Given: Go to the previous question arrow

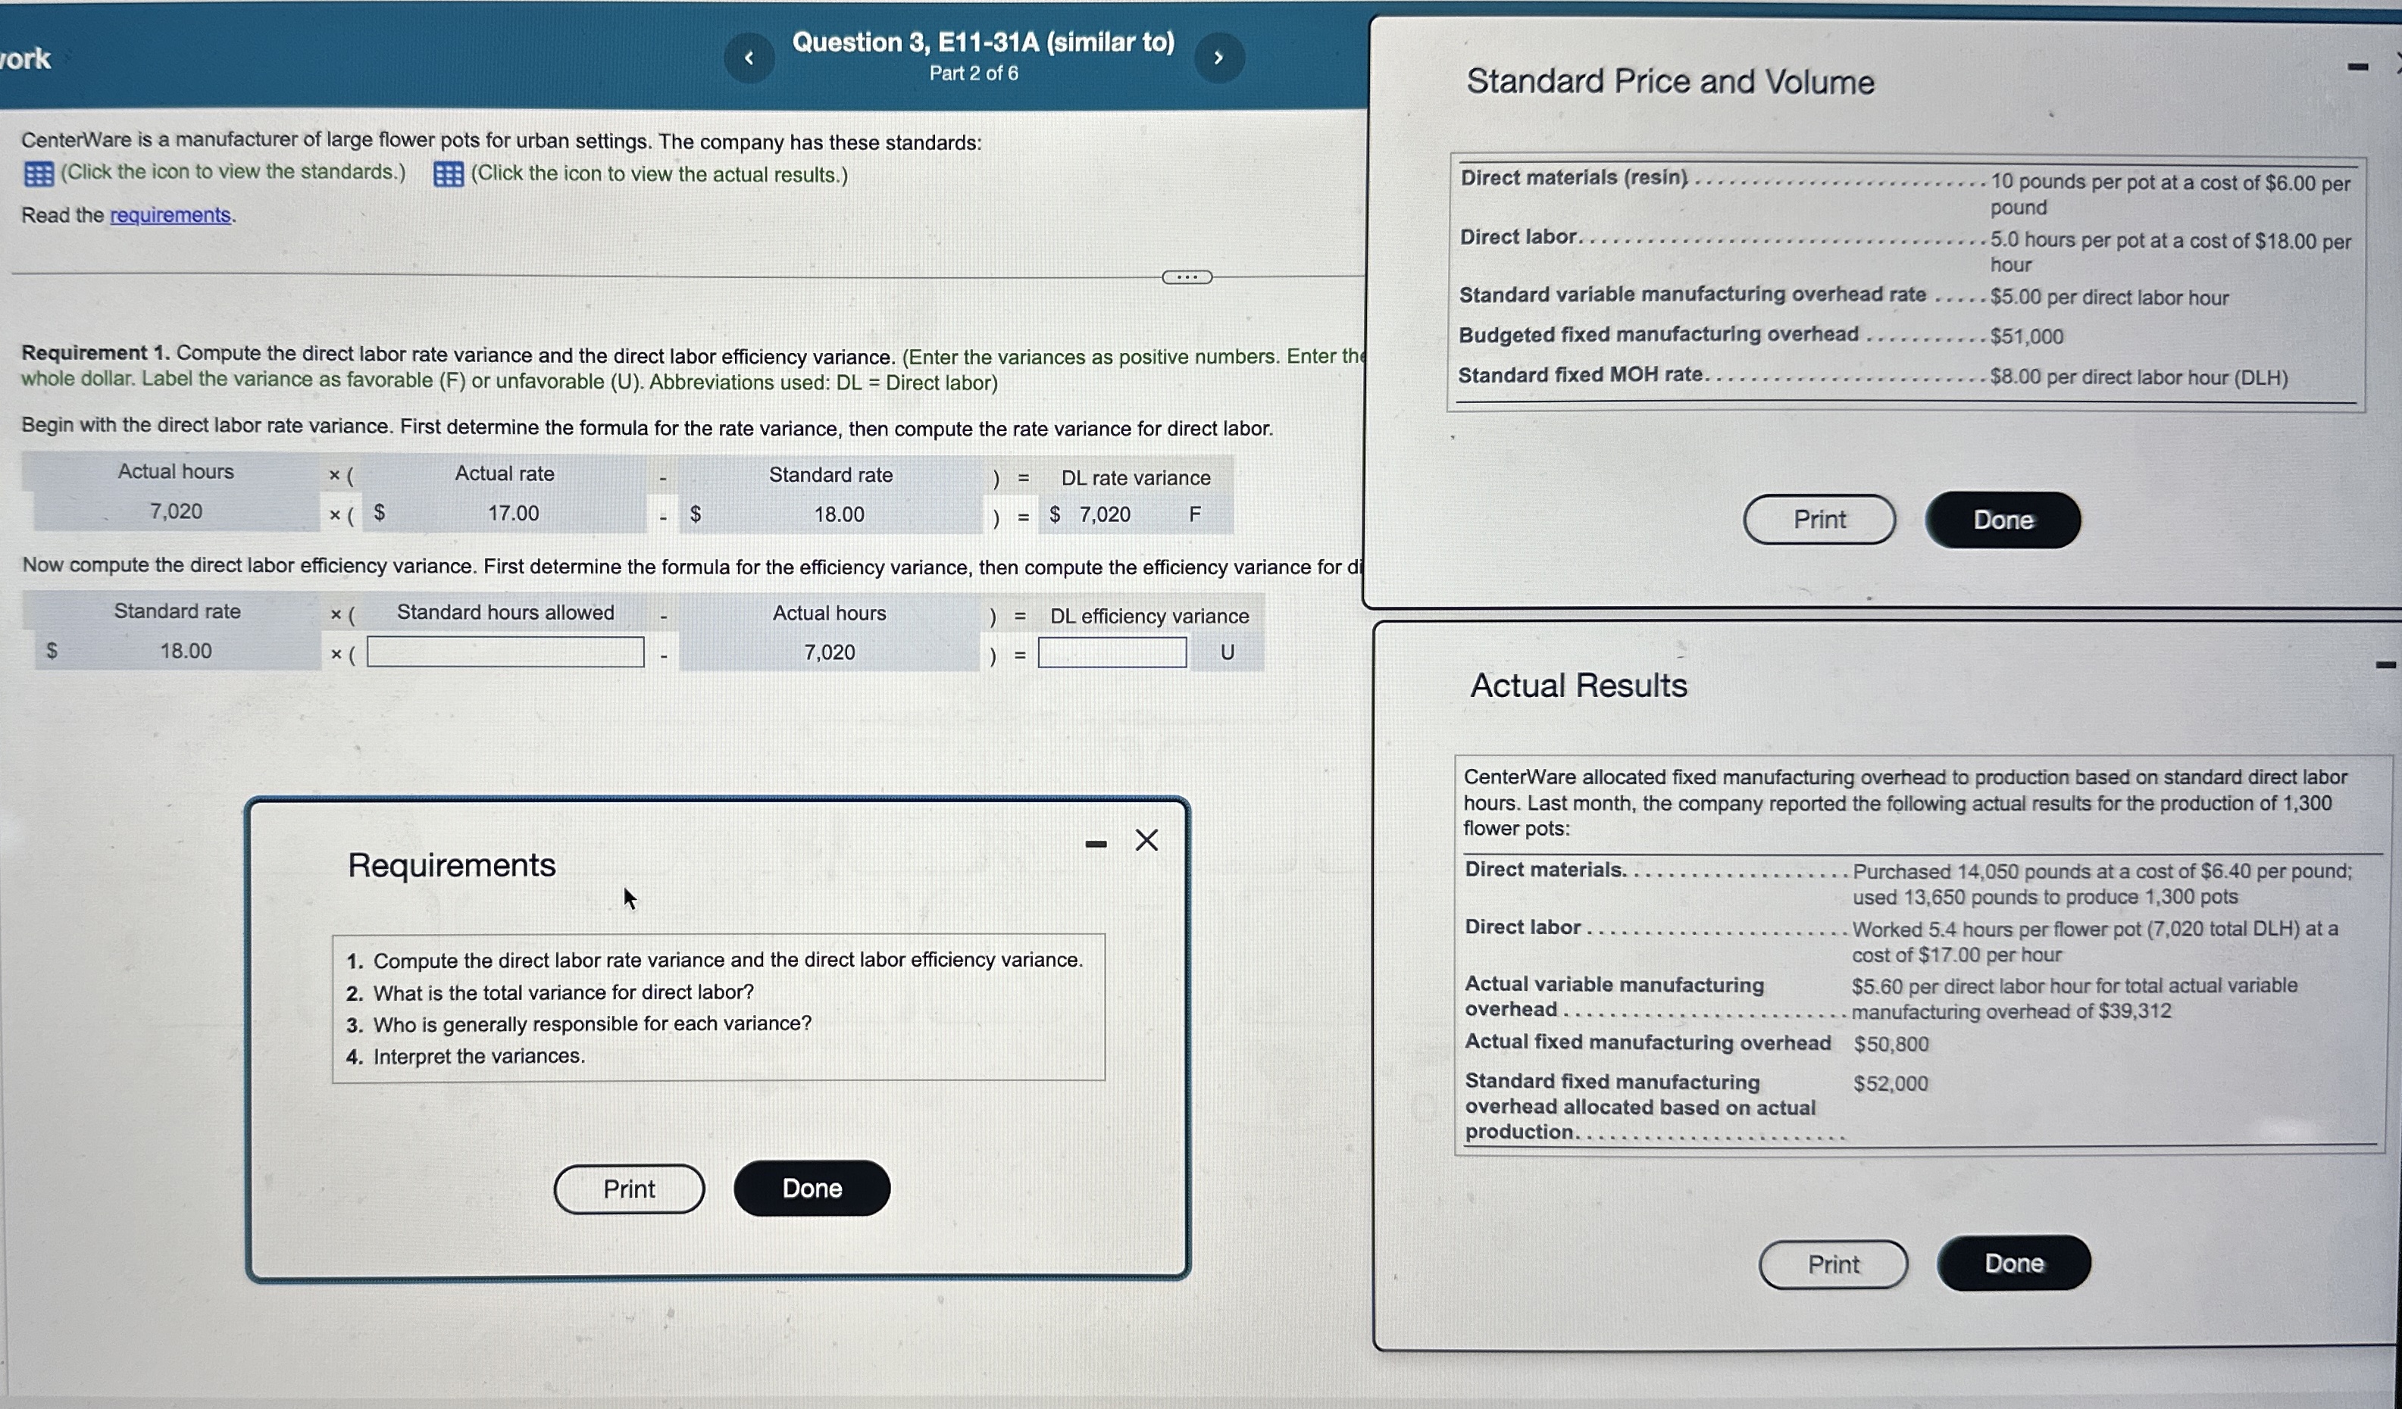Looking at the screenshot, I should point(749,58).
